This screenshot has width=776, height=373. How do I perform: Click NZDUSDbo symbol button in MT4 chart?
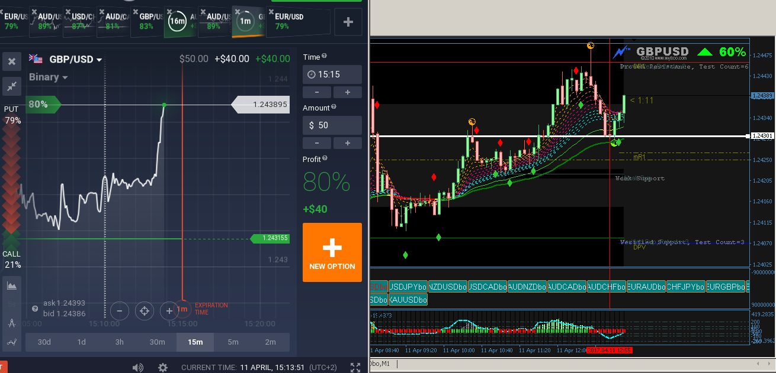(x=447, y=287)
